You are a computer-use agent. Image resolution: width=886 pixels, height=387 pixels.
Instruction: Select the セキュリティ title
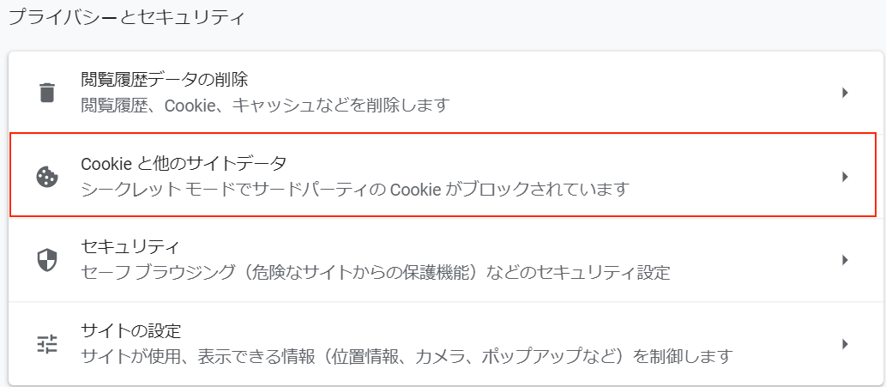130,247
